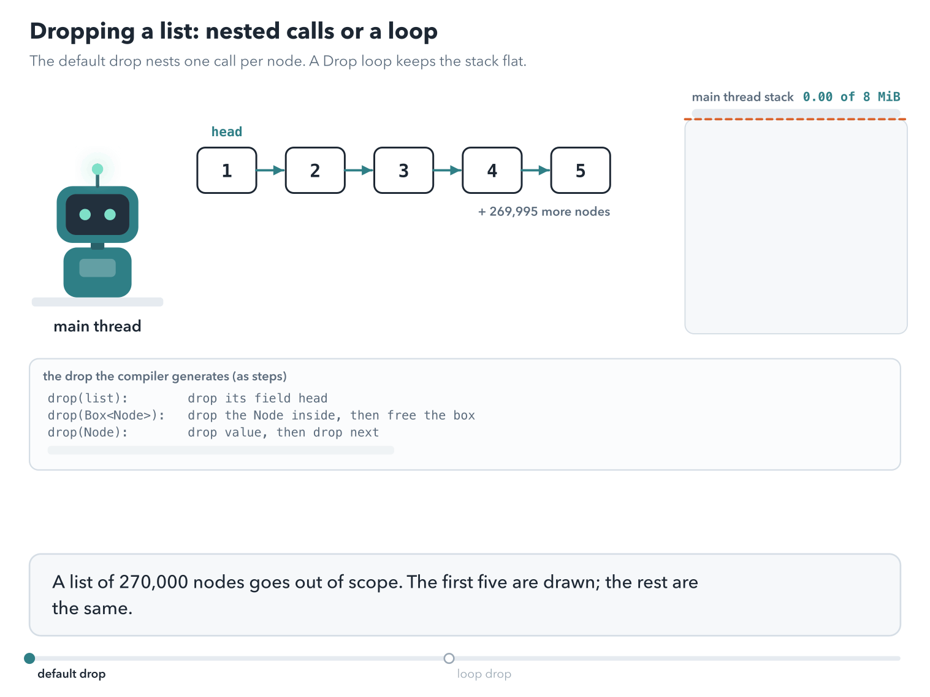This screenshot has height=697, width=930.
Task: Select list node 4
Action: [x=492, y=171]
